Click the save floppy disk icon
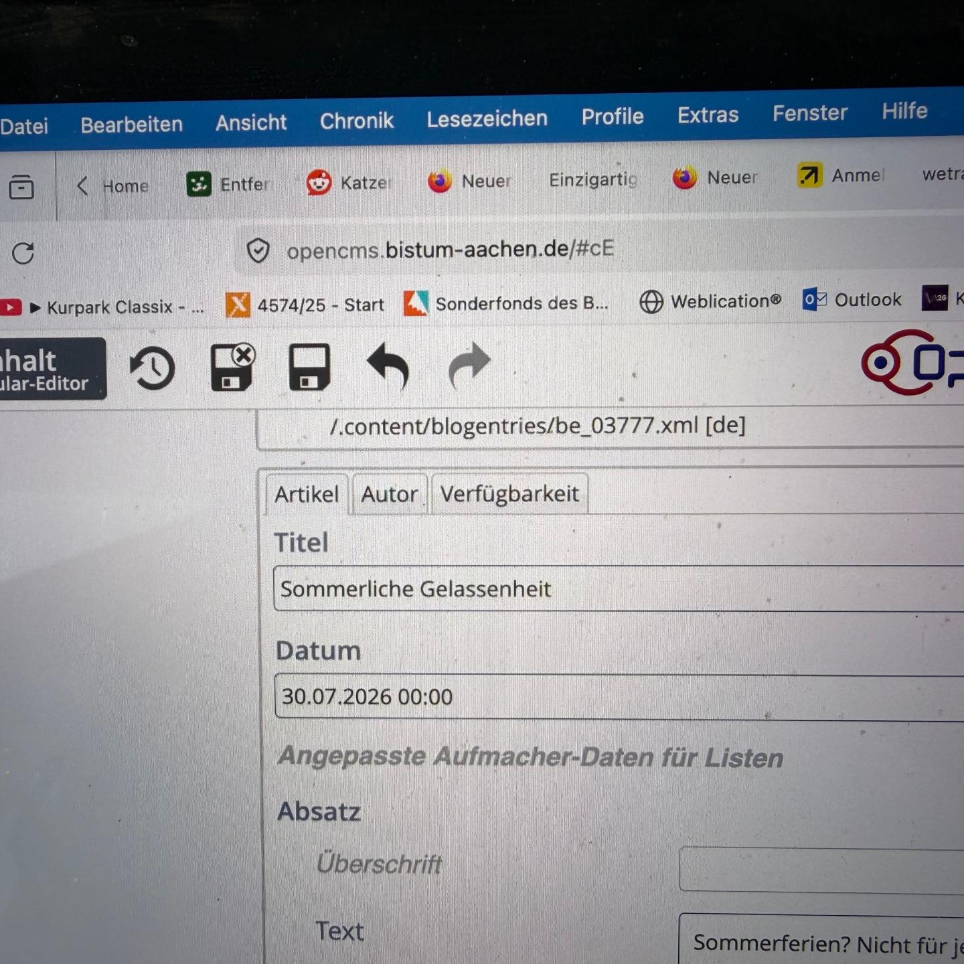This screenshot has width=964, height=964. [309, 367]
